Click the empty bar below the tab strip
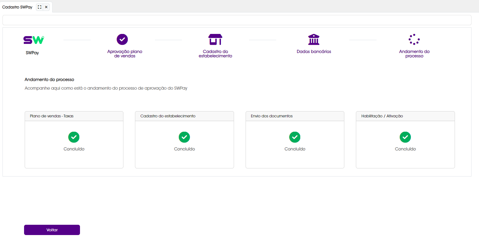479x245 pixels. click(237, 20)
